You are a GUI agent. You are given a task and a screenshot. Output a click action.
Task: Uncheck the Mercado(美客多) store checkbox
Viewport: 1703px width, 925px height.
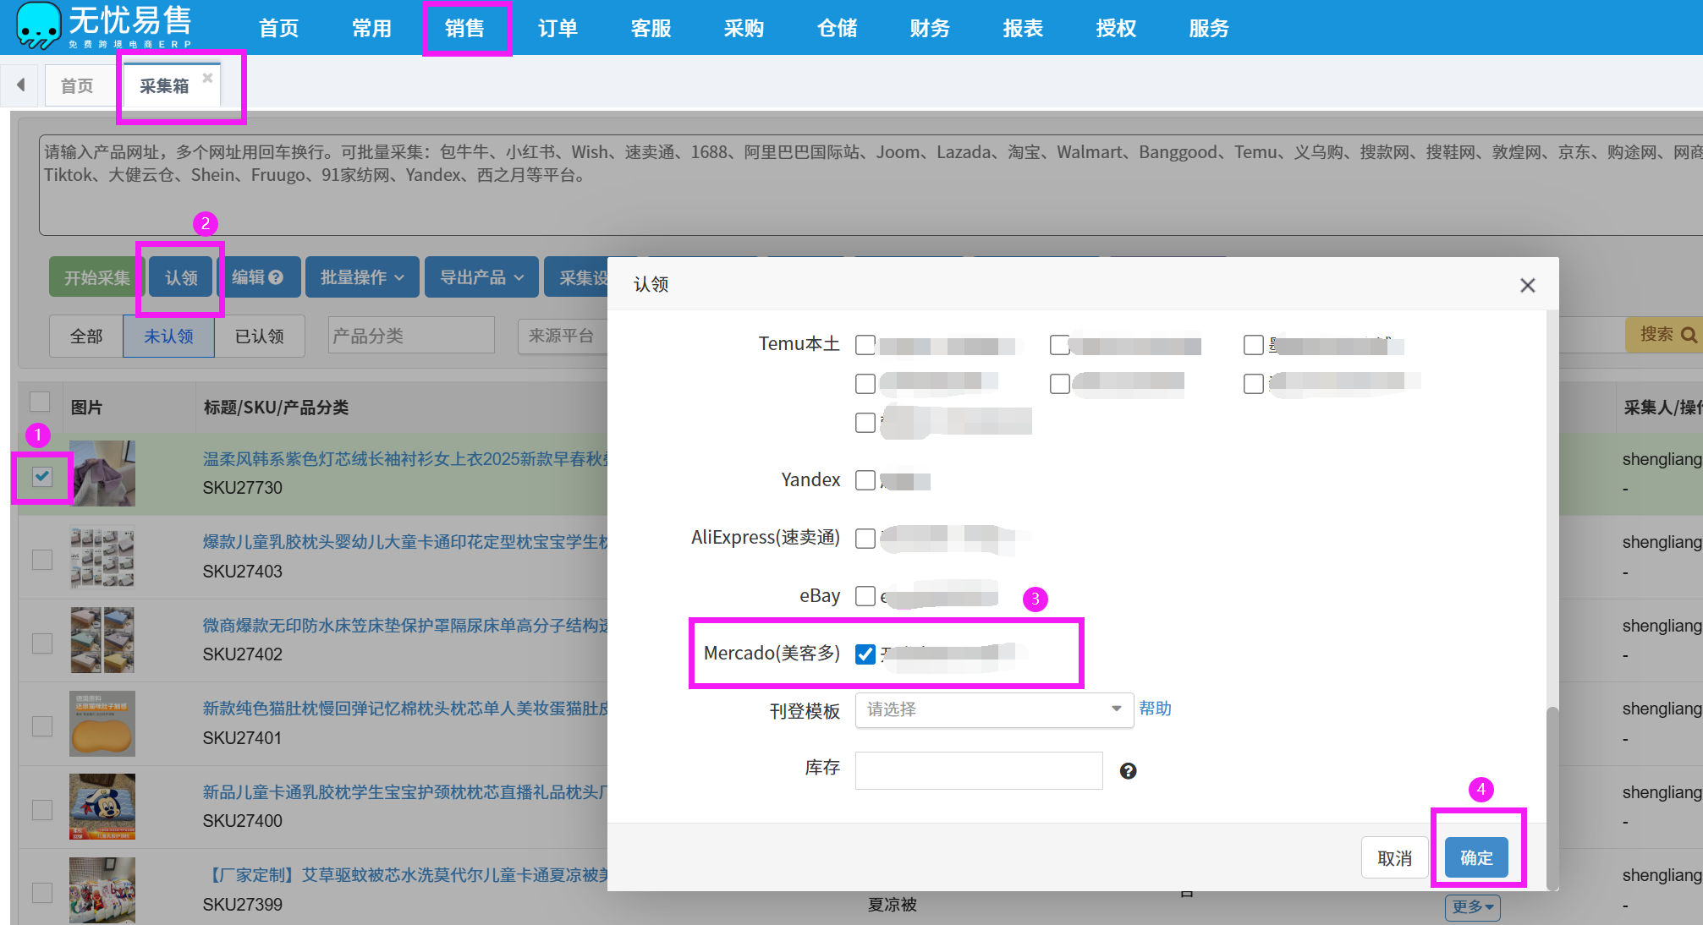pyautogui.click(x=865, y=654)
